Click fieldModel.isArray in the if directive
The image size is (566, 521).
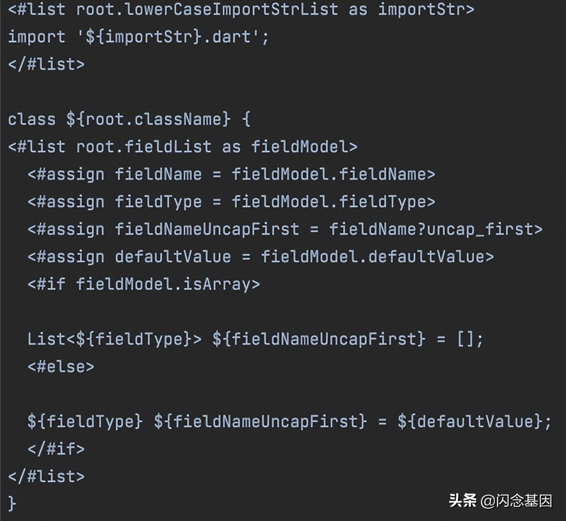pyautogui.click(x=163, y=284)
